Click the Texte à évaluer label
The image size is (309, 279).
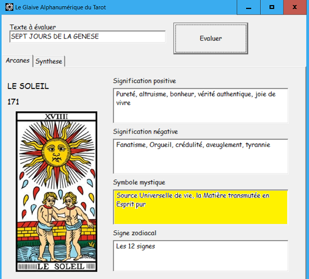(x=33, y=27)
